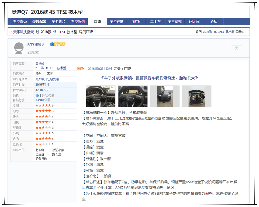Open the 问大家 tab

[x=194, y=22]
